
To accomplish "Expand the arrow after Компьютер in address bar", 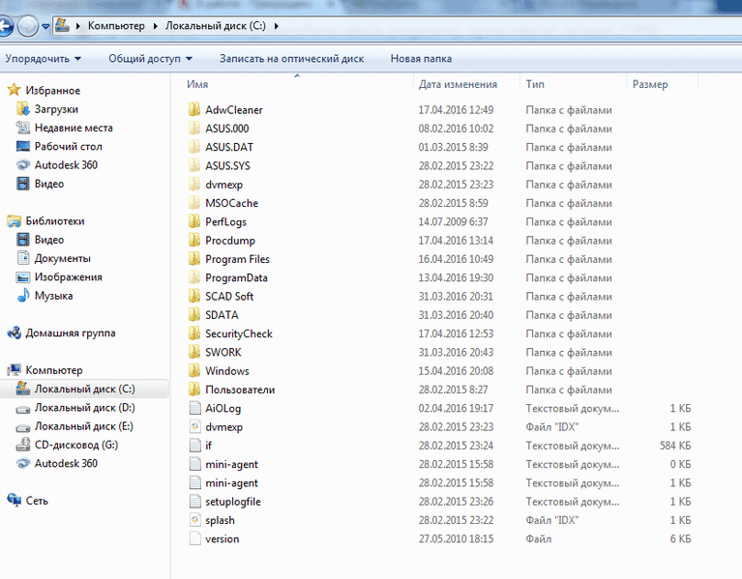I will pos(155,26).
